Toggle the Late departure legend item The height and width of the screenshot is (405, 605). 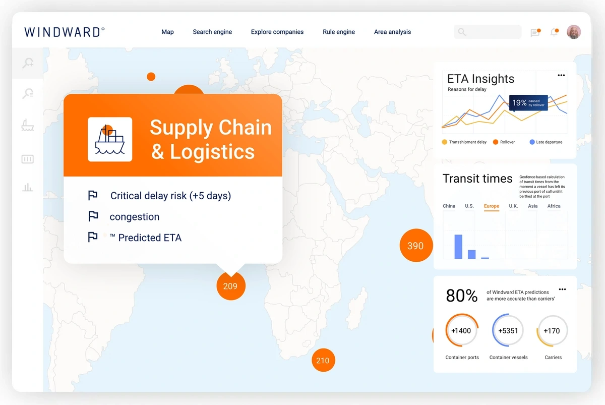[x=546, y=142]
